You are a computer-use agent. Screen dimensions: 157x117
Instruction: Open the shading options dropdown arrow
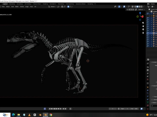[x=144, y=6]
